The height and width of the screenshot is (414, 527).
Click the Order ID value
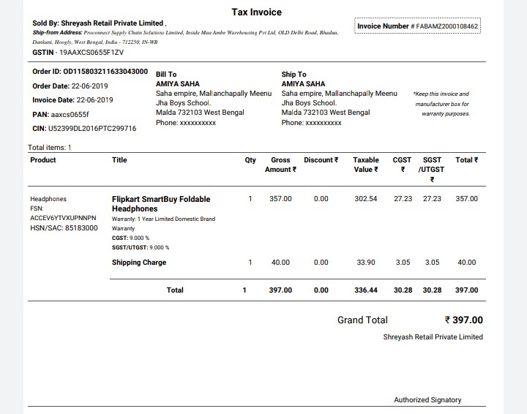point(105,72)
